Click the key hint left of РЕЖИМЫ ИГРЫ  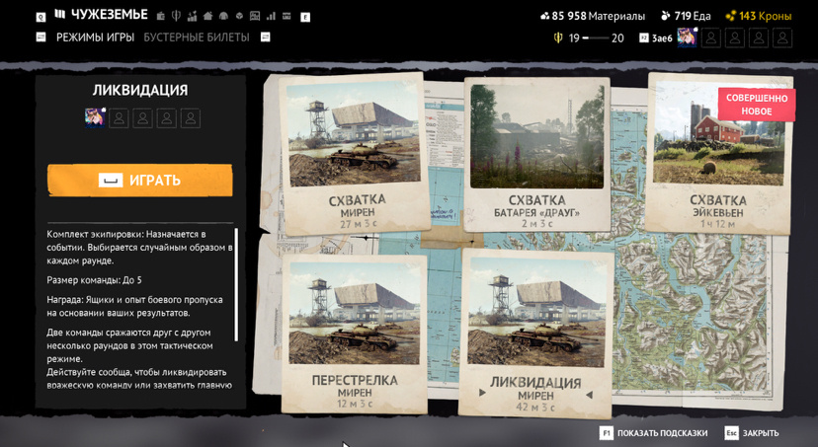click(x=41, y=37)
